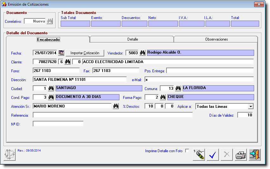Click the e-Mail input field
The height and width of the screenshot is (169, 270).
click(199, 80)
